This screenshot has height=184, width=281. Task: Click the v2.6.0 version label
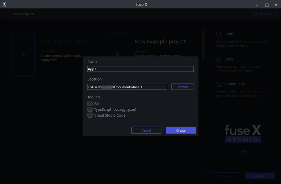243,151
